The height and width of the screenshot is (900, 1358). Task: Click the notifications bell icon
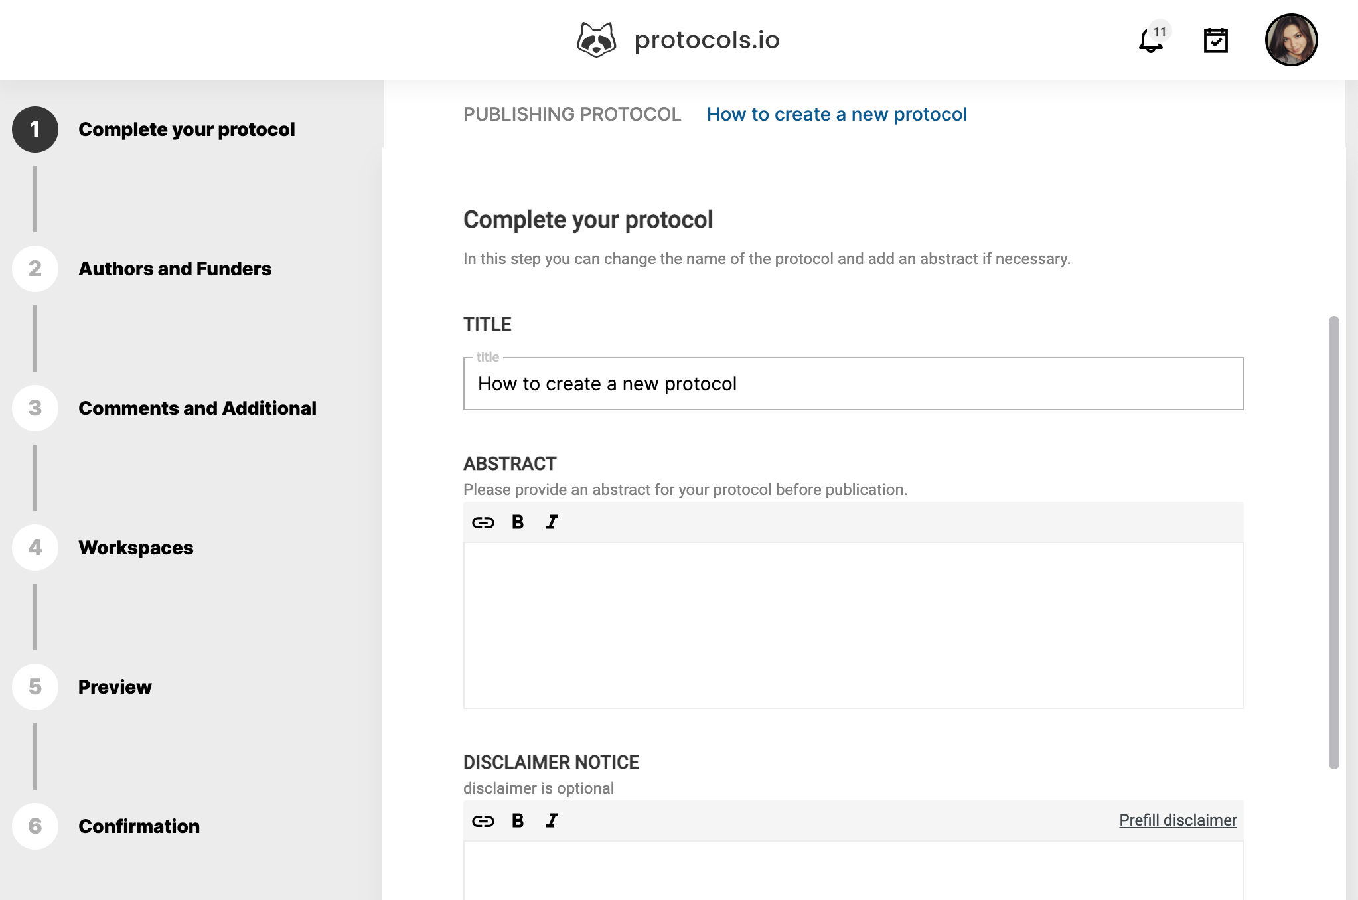pos(1148,41)
